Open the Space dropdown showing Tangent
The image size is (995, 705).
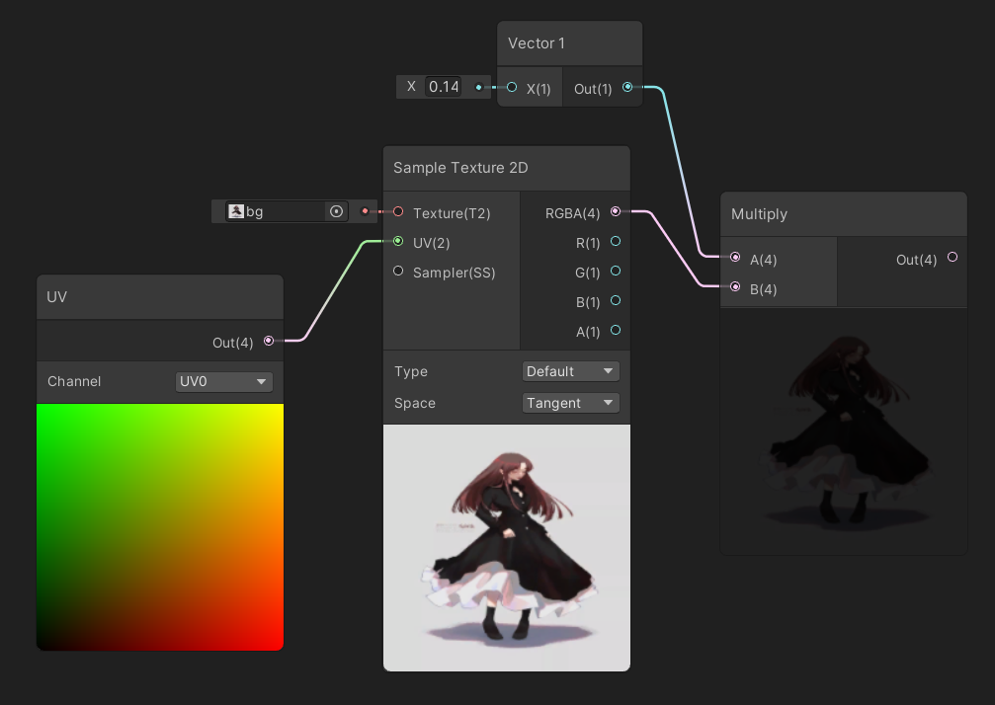[x=570, y=403]
